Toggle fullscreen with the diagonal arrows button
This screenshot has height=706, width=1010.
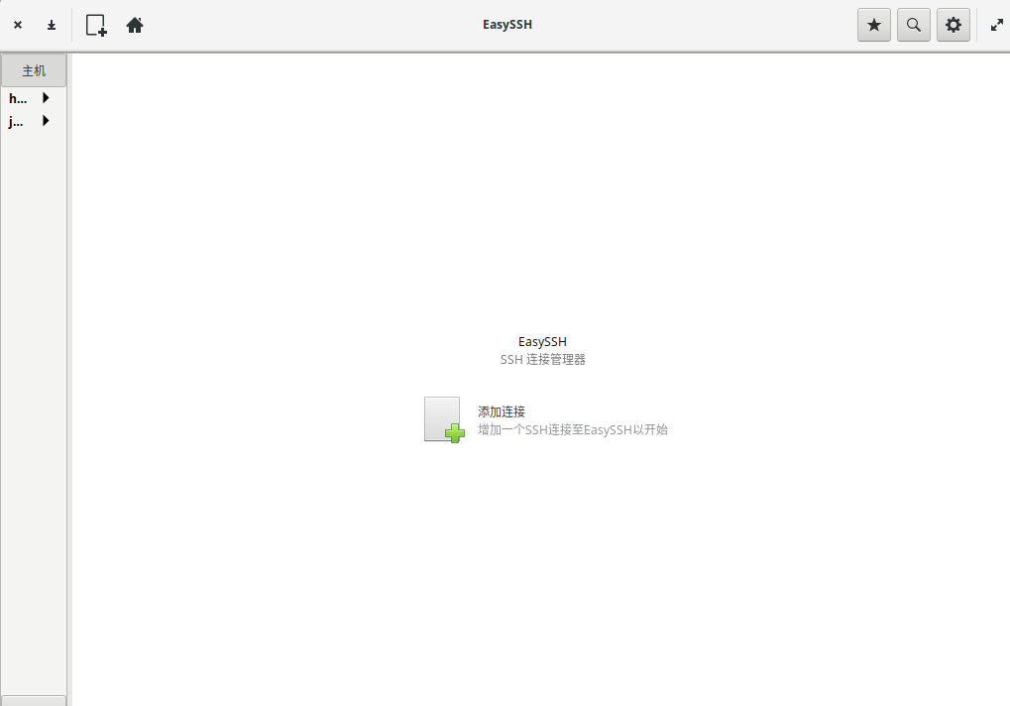[x=996, y=25]
